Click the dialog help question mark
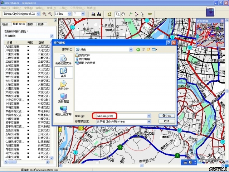The width and height of the screenshot is (229, 172). (169, 43)
